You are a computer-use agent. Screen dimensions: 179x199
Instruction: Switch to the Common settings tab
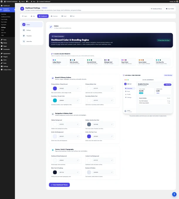[x=54, y=16]
